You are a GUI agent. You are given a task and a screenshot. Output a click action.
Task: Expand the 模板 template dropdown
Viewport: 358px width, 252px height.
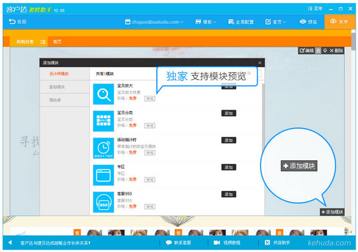tap(206, 22)
